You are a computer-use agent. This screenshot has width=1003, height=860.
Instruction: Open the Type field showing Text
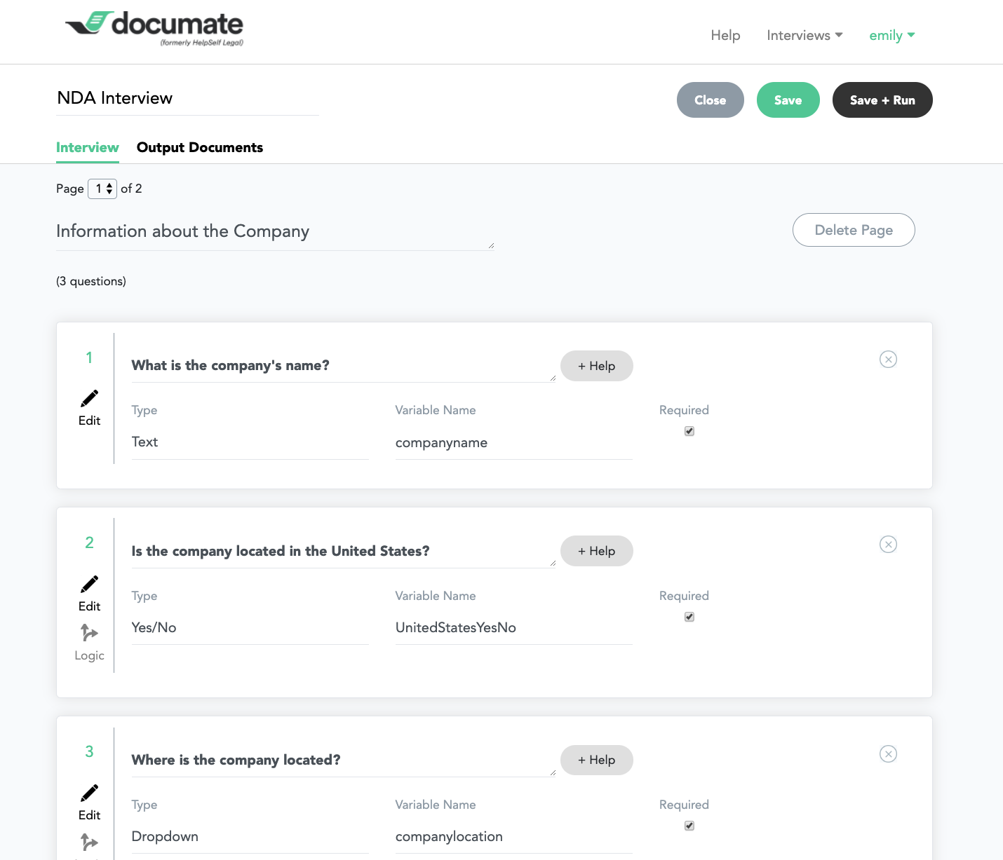250,442
